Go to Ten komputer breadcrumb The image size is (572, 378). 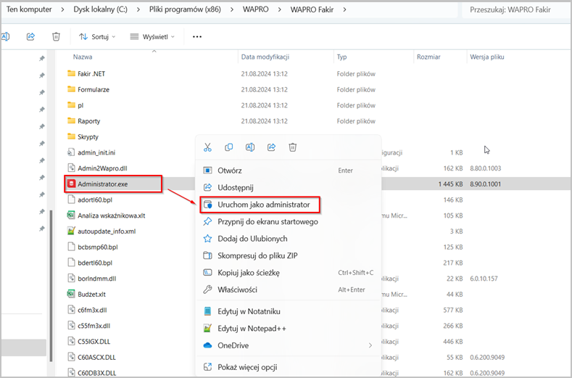pos(29,9)
